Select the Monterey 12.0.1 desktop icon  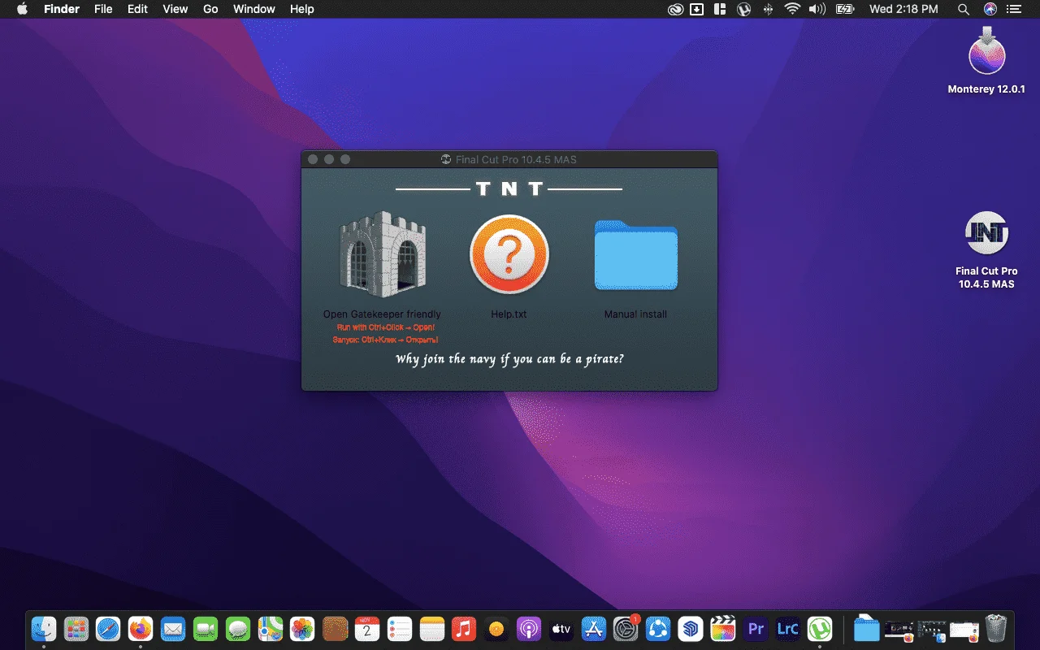987,52
